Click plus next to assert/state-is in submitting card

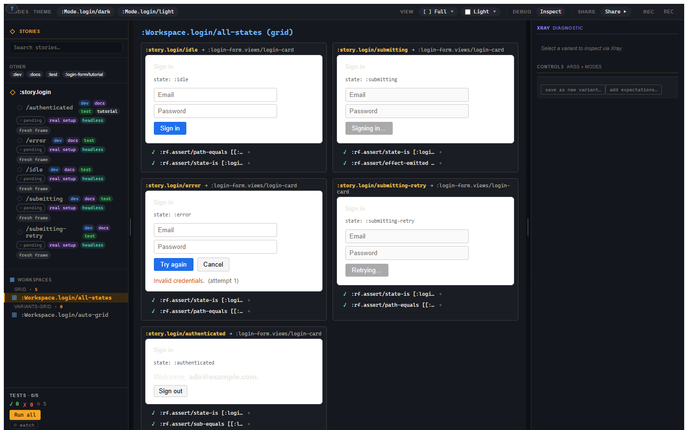[x=441, y=152]
